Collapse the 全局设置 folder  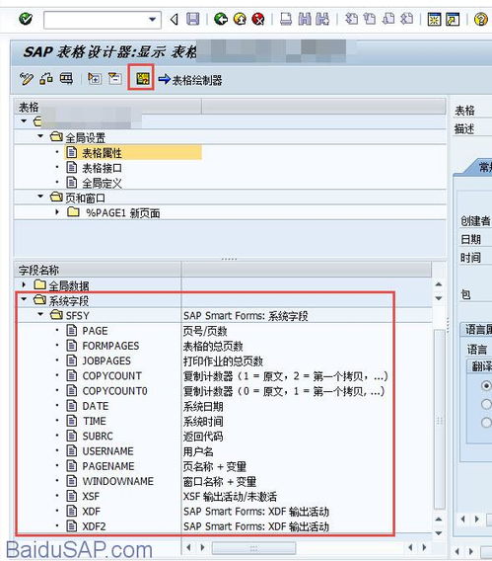[x=40, y=136]
